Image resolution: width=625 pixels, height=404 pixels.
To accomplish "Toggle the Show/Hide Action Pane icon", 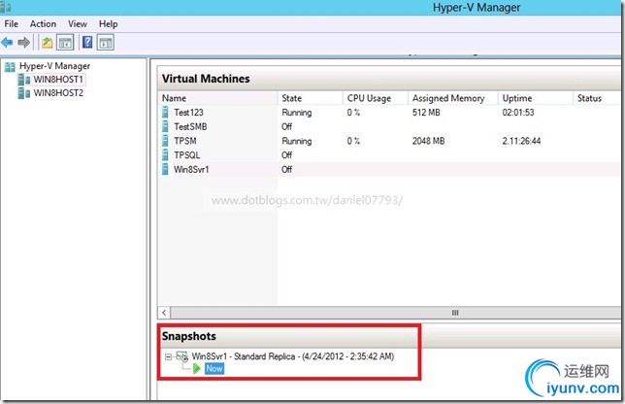I will pyautogui.click(x=106, y=43).
